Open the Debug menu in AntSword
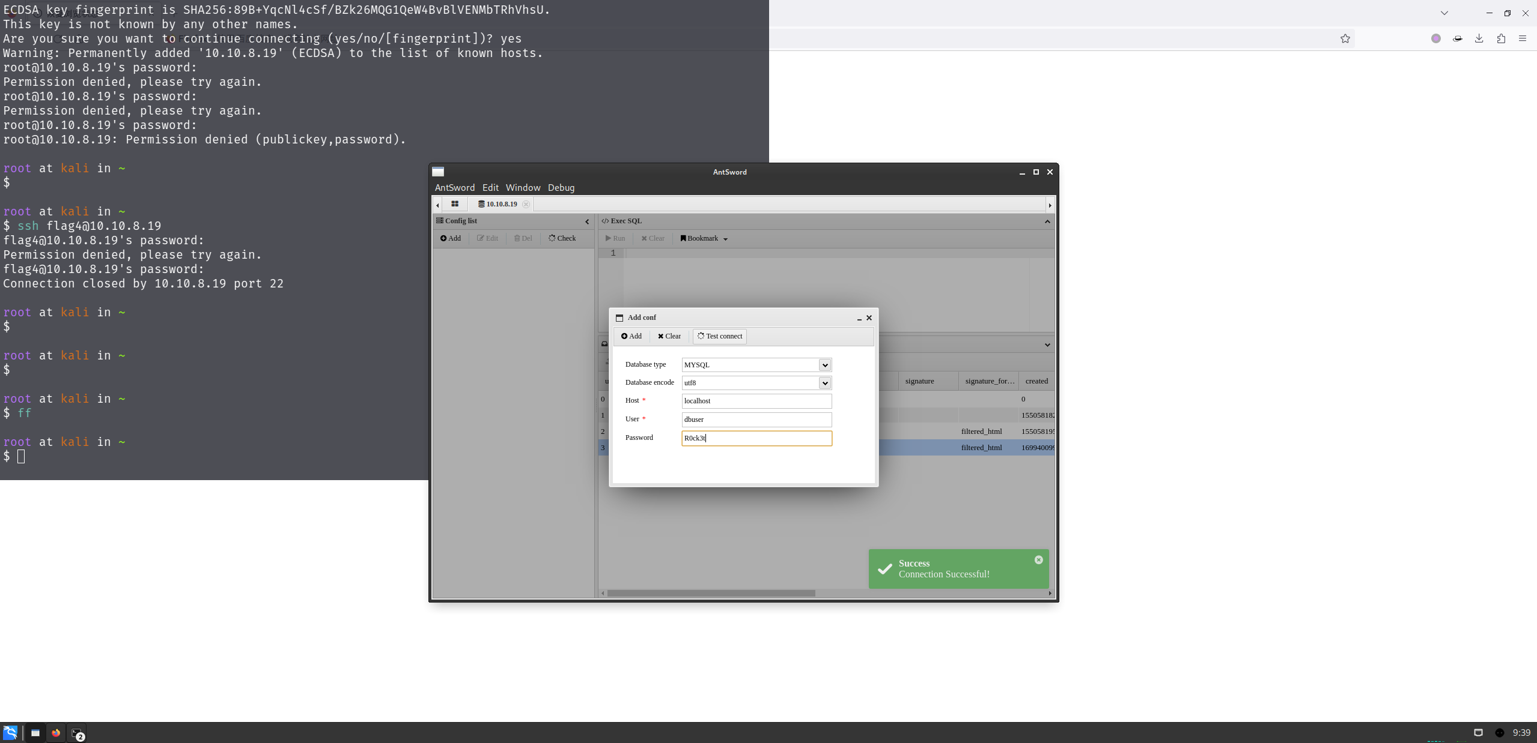This screenshot has width=1537, height=743. point(561,188)
